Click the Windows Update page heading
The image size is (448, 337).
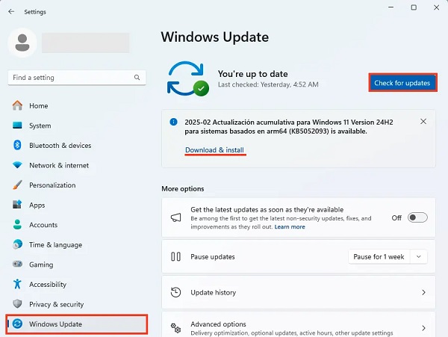click(214, 37)
